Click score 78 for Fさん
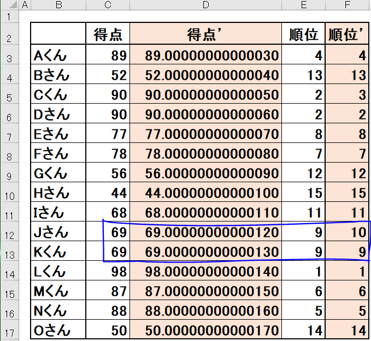Viewport: 371px width, 341px height. (108, 152)
